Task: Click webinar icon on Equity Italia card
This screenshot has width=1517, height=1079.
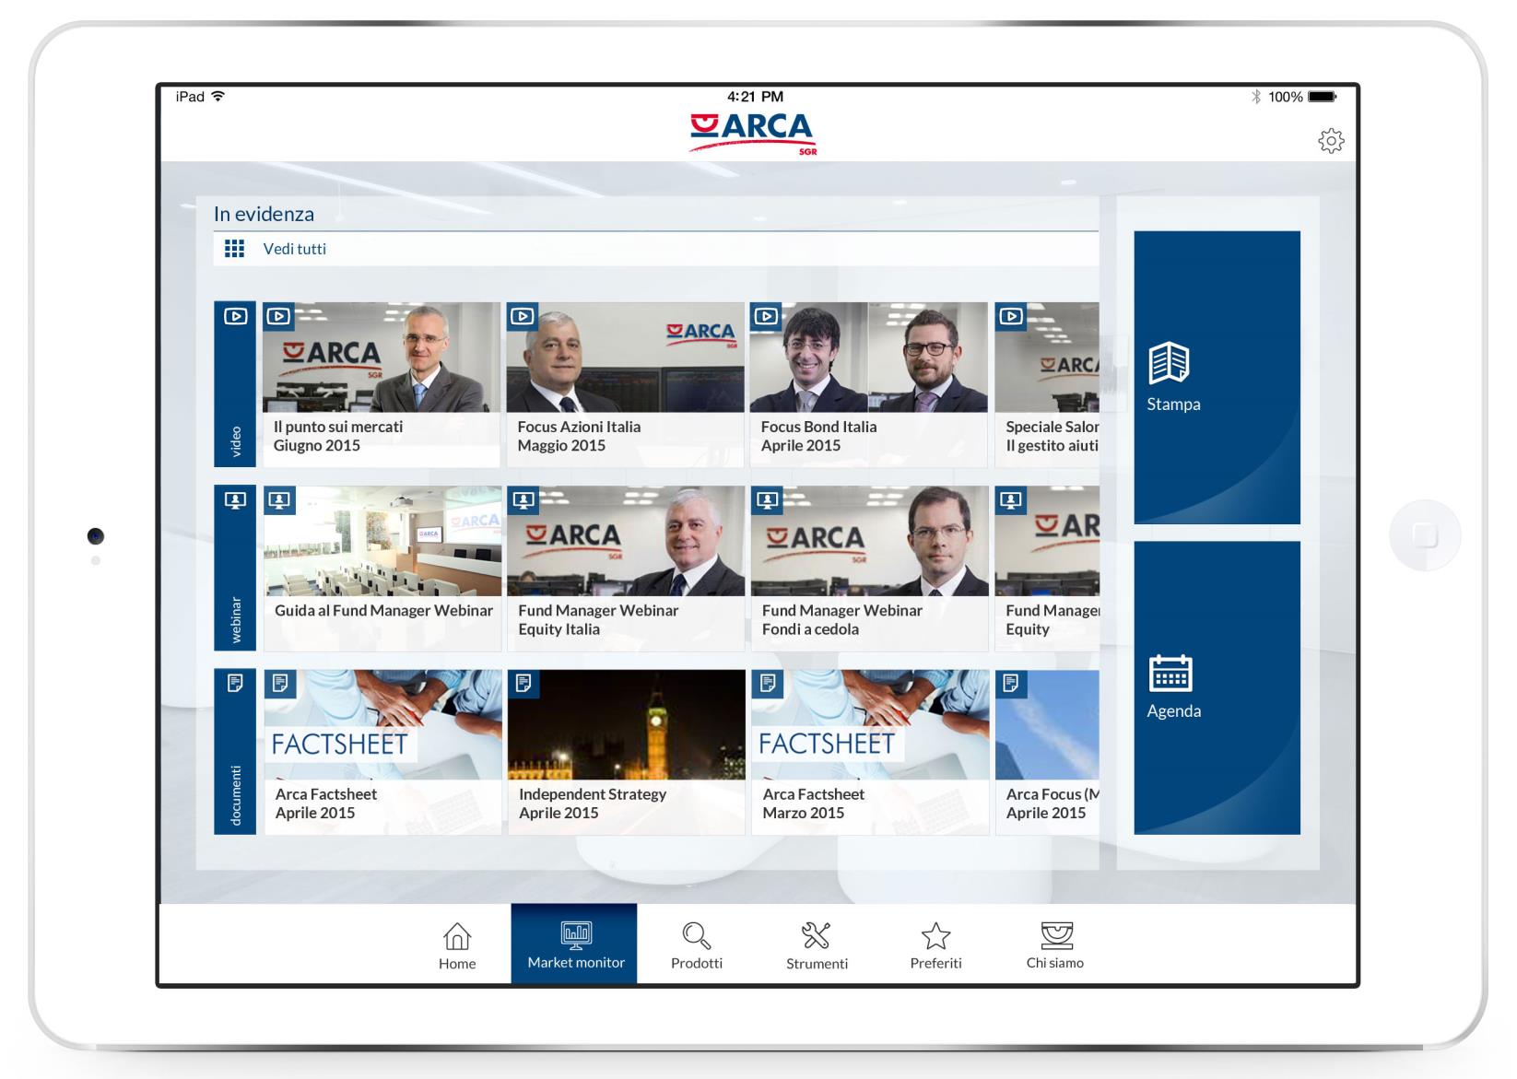Action: click(523, 501)
